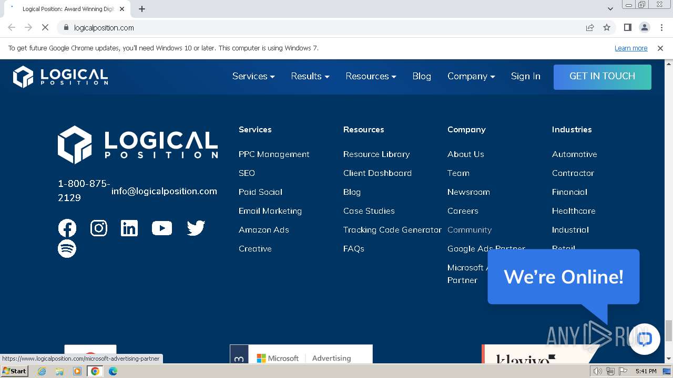
Task: Open Careers link
Action: [x=463, y=211]
